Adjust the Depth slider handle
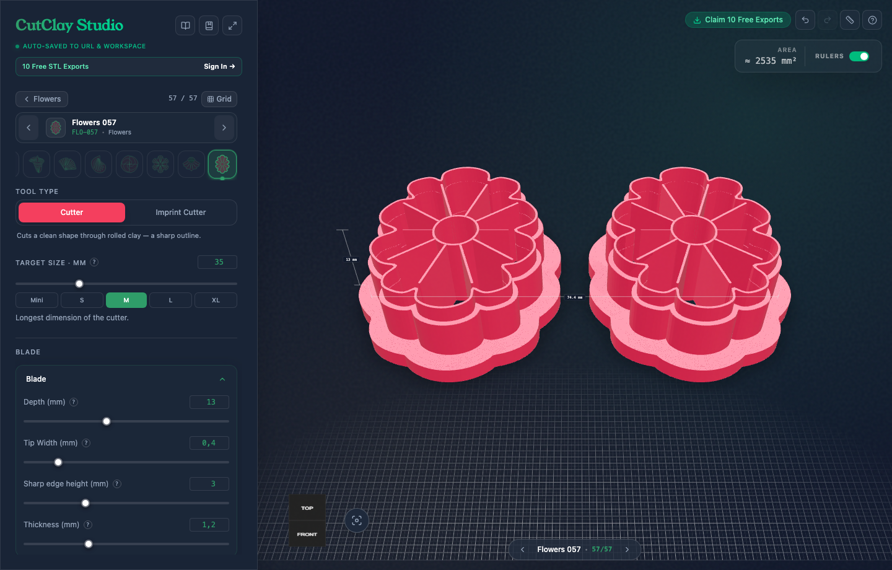This screenshot has width=892, height=570. coord(107,421)
